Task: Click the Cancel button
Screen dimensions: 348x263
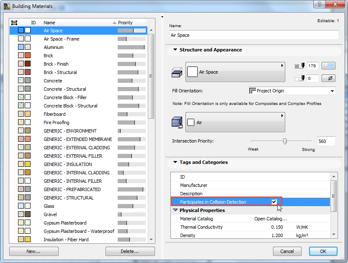Action: click(287, 251)
